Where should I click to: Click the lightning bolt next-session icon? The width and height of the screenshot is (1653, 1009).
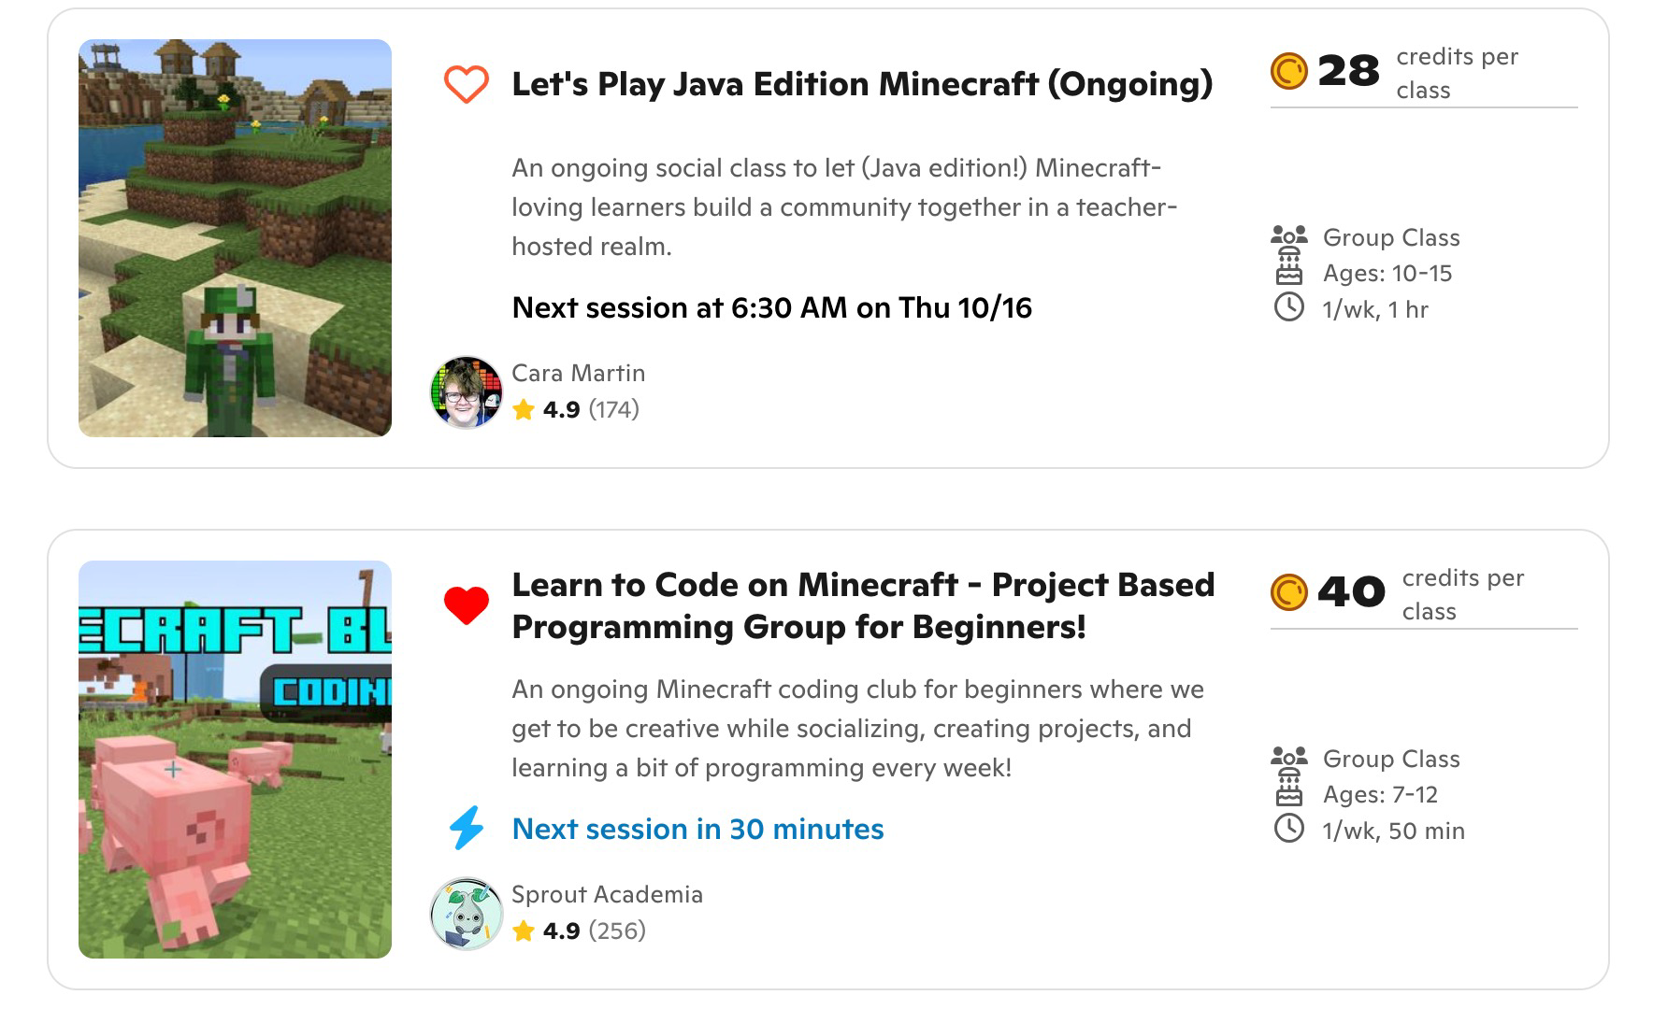466,828
